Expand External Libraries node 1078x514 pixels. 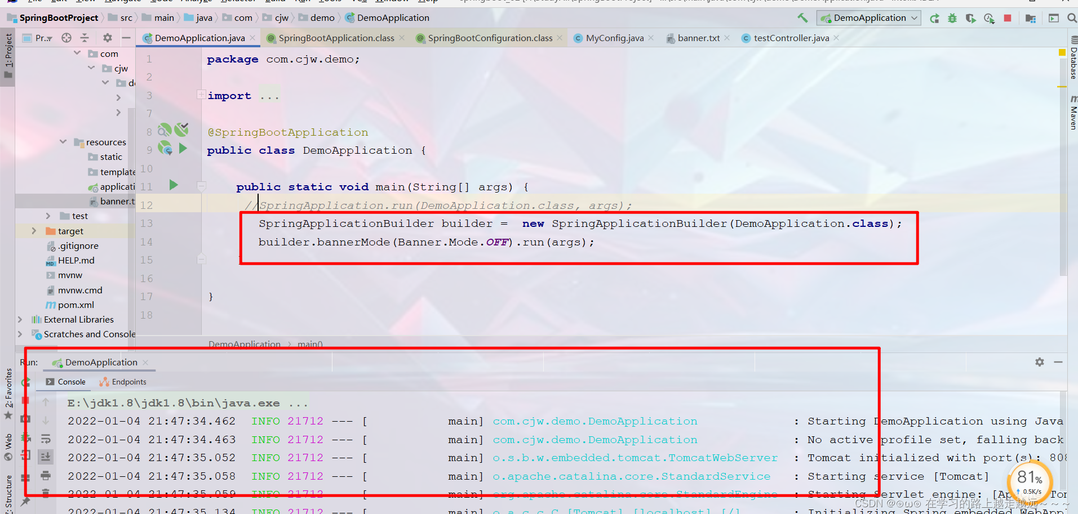point(20,319)
